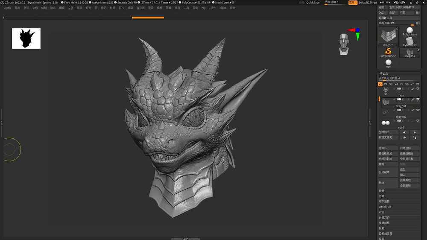Hide the dragon2 subtool via eye icon

(418, 110)
